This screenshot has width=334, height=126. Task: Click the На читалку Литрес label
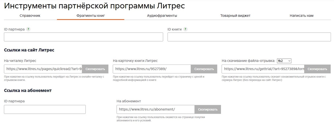20,61
